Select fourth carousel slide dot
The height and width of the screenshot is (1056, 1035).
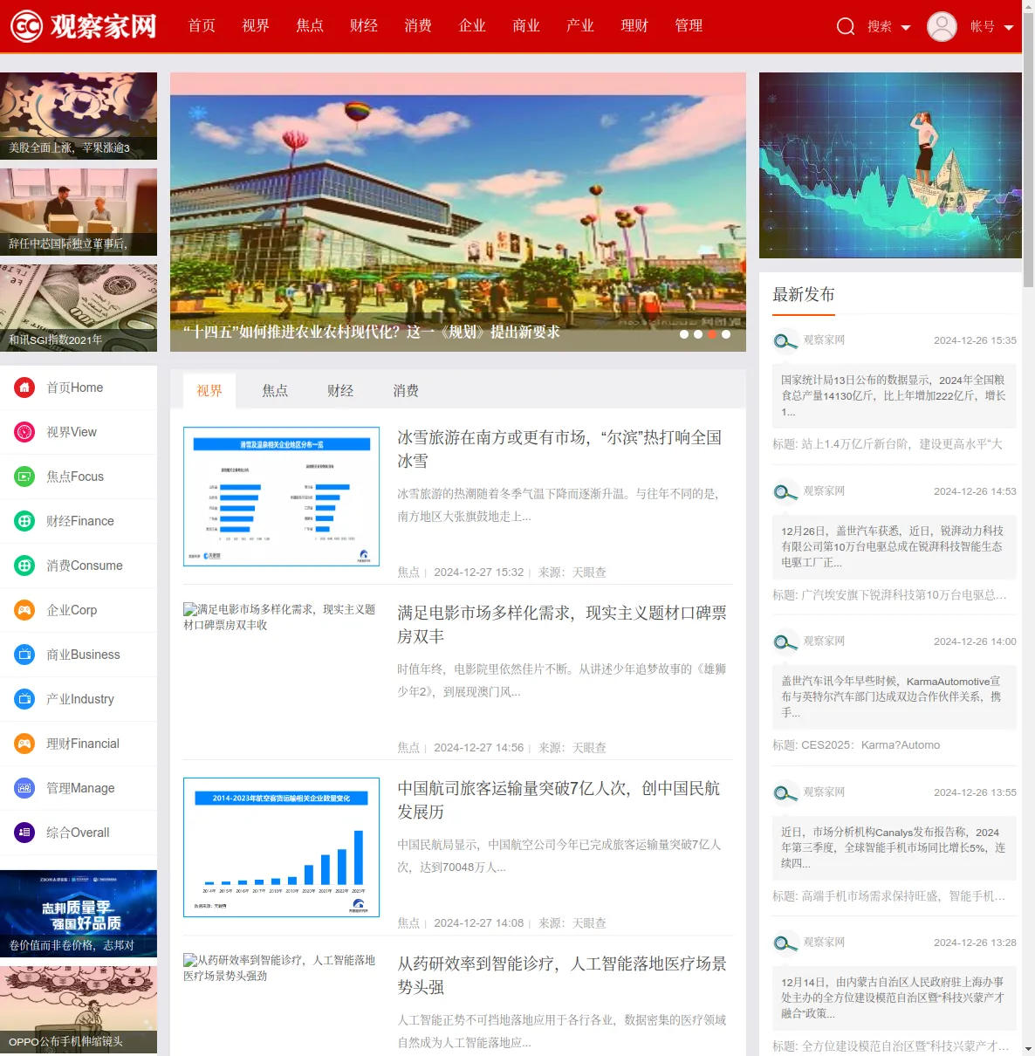[x=726, y=334]
